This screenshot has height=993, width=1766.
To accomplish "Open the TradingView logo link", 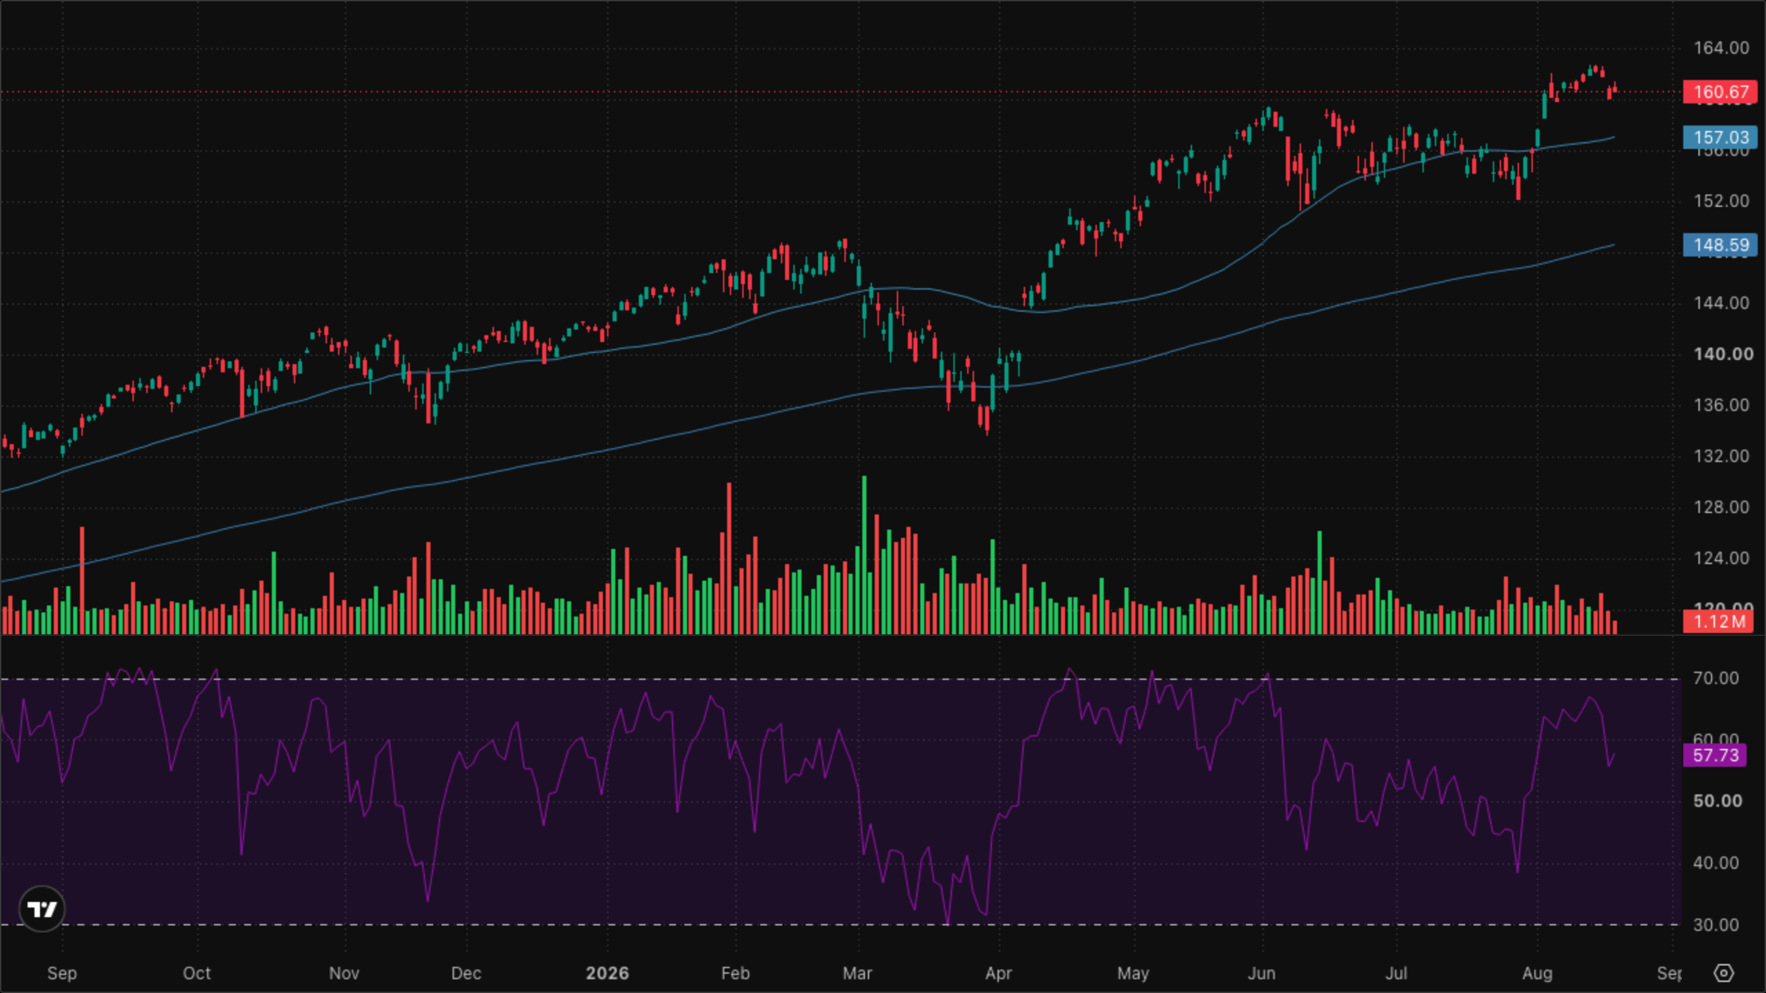I will [42, 909].
